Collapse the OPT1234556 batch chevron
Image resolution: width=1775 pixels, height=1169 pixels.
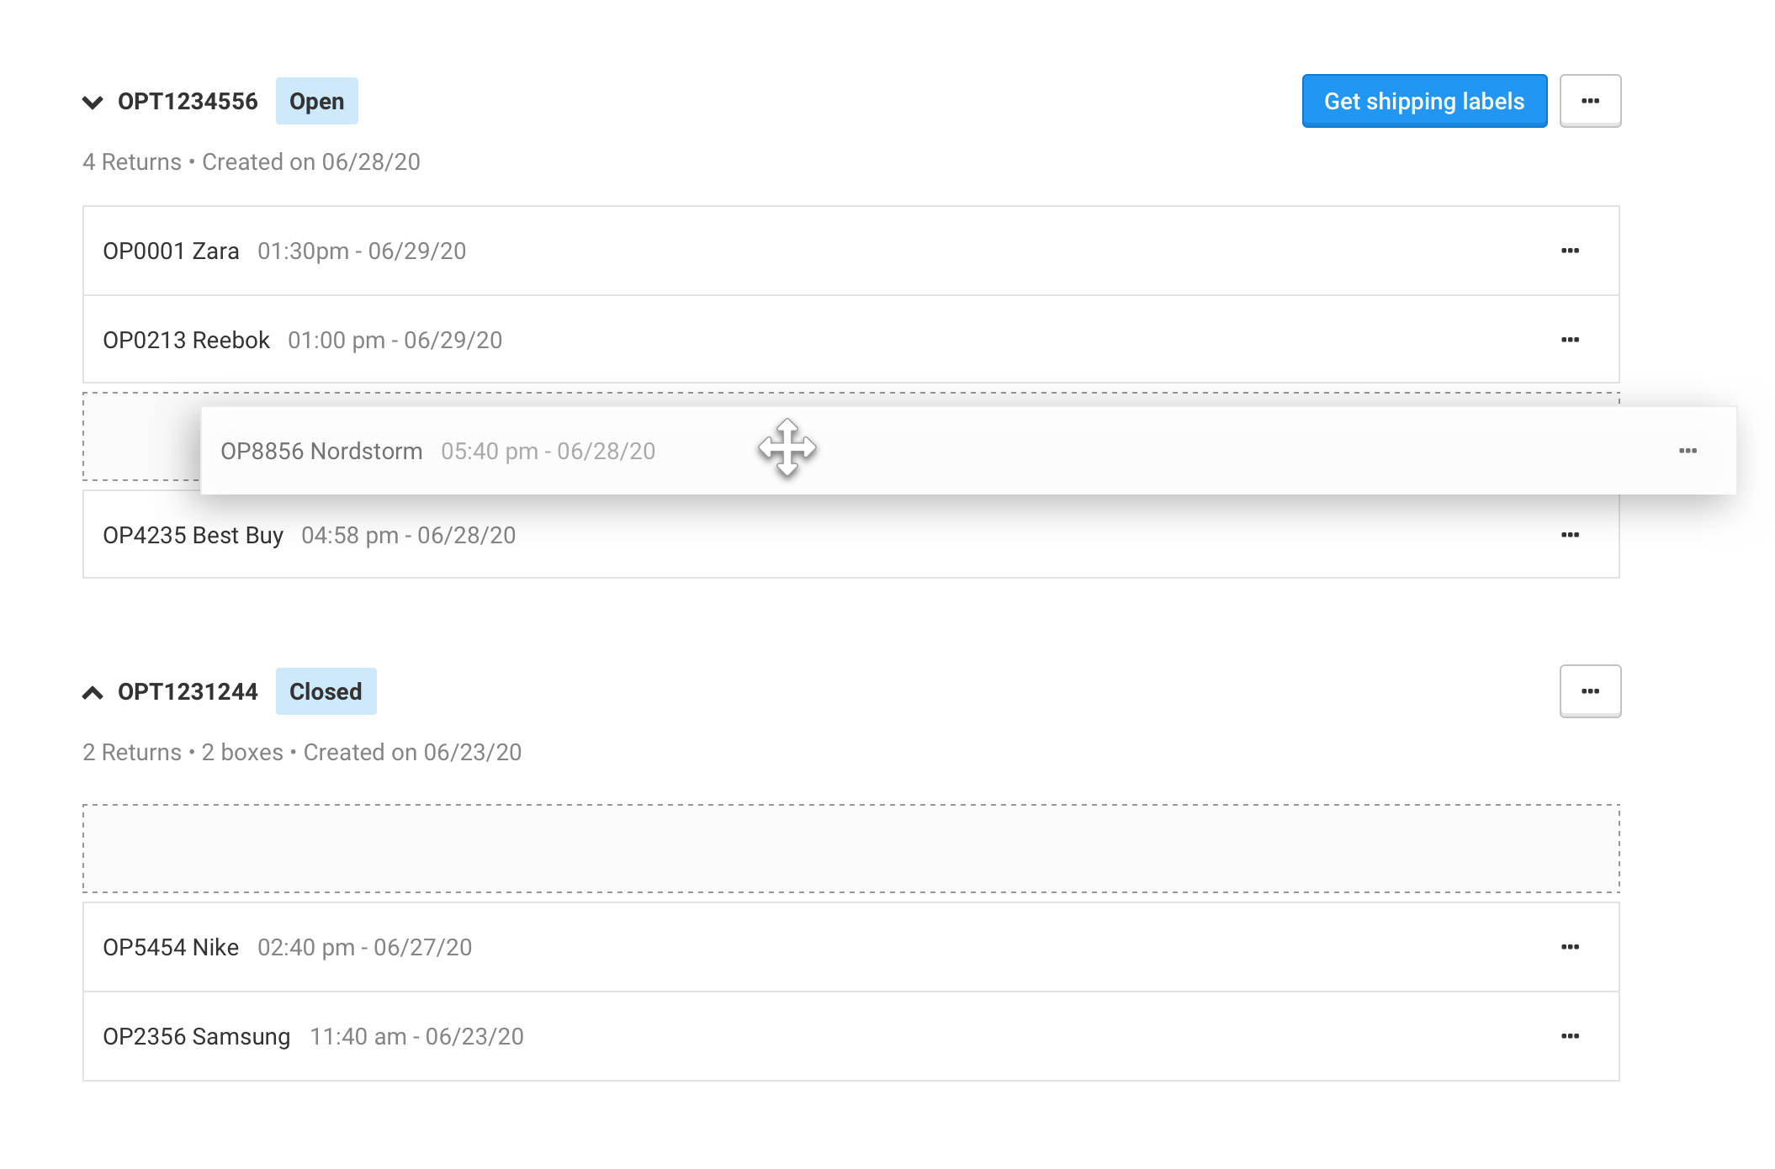coord(93,103)
